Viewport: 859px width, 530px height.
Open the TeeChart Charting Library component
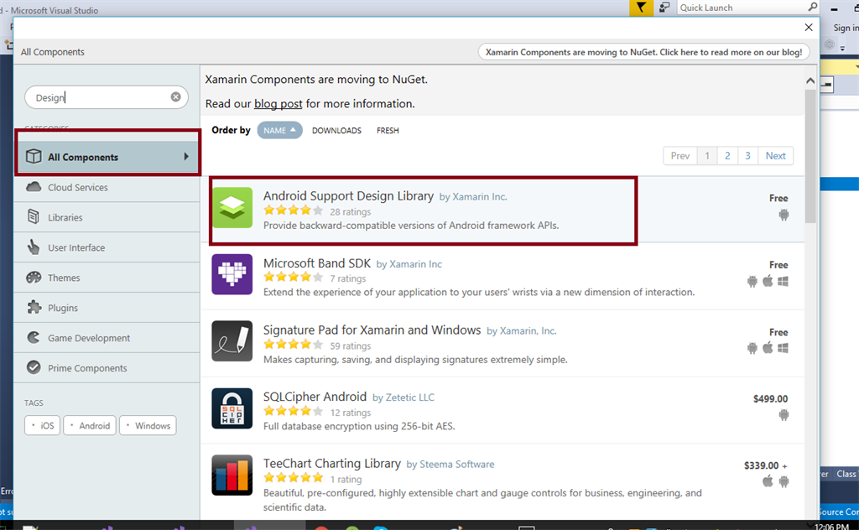point(332,464)
